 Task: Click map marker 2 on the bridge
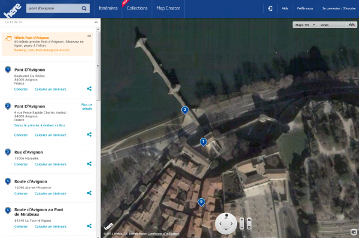(185, 110)
